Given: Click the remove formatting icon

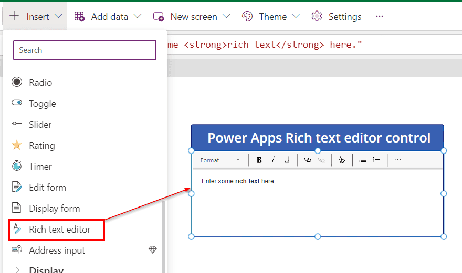Looking at the screenshot, I should pos(342,160).
